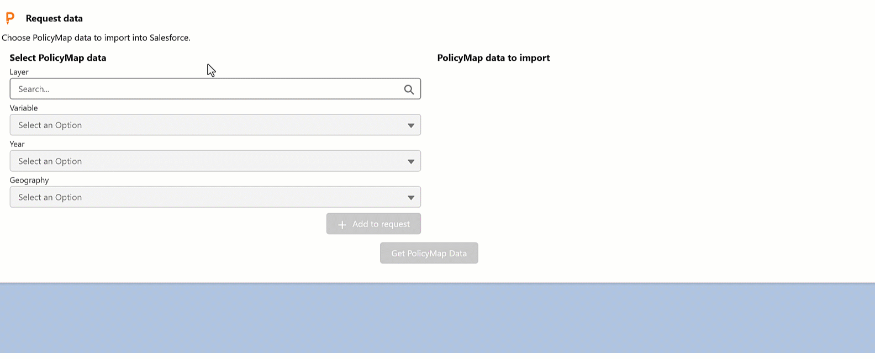Click the magnifier icon in Layer search
The height and width of the screenshot is (359, 875).
click(x=409, y=89)
